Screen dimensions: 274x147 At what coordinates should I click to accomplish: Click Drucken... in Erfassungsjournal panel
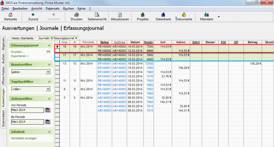[18, 52]
